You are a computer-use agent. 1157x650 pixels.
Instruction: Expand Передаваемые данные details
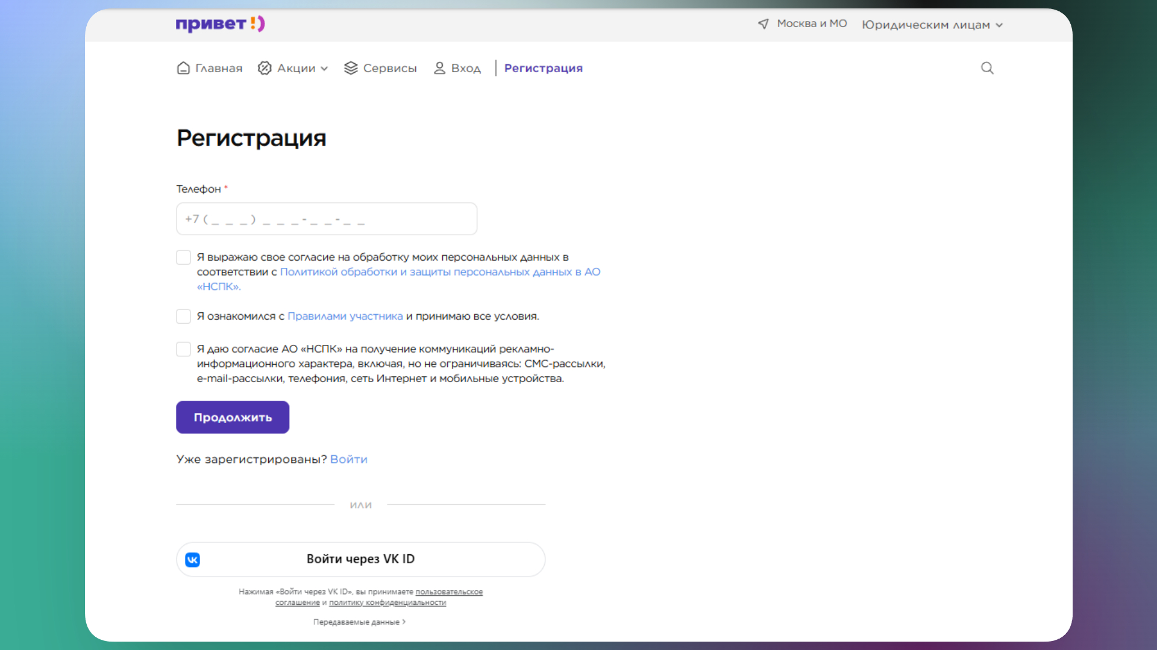[x=359, y=622]
